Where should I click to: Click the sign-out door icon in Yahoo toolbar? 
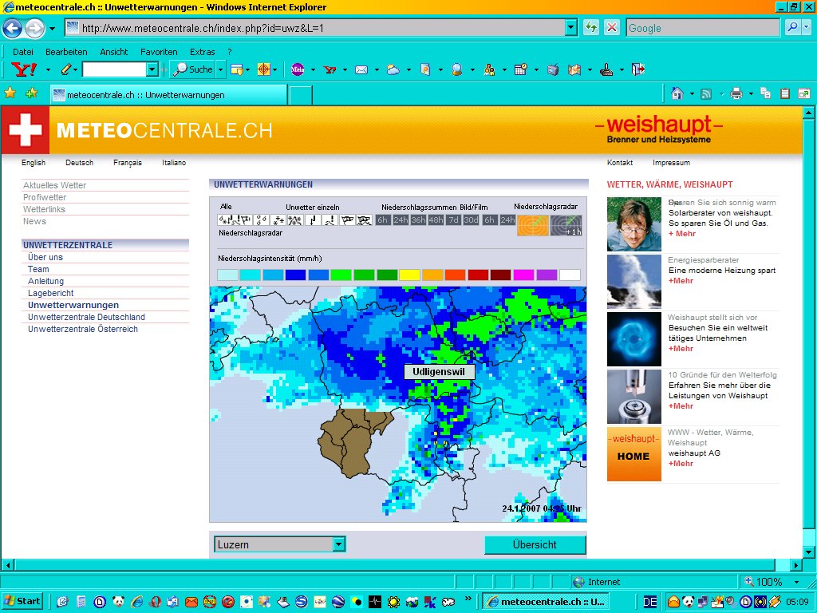[x=637, y=69]
